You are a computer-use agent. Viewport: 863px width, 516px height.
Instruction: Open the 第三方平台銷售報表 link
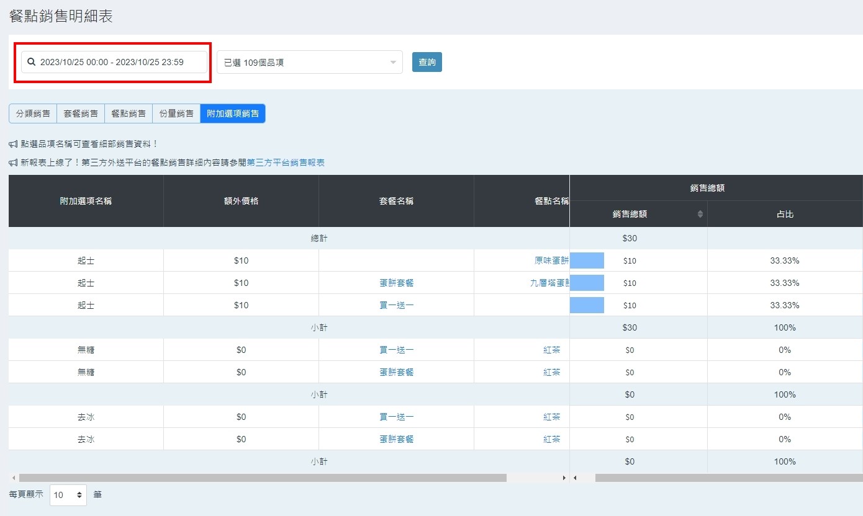(286, 162)
